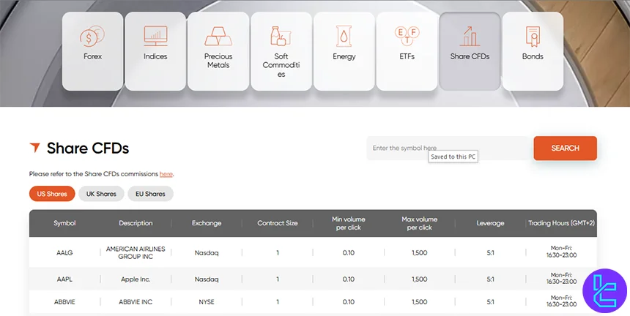Click the 0.10 min volume in ABBVIE row
This screenshot has height=316, width=630.
(x=349, y=302)
